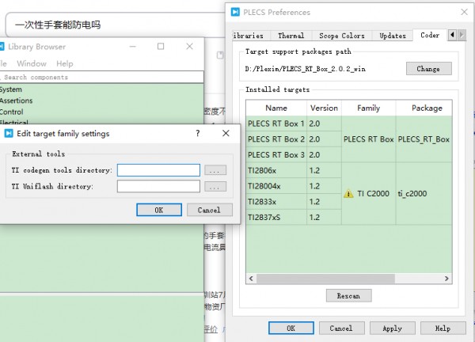This screenshot has width=475, height=342.
Task: Select the TI2837xS target row
Action: tap(276, 217)
